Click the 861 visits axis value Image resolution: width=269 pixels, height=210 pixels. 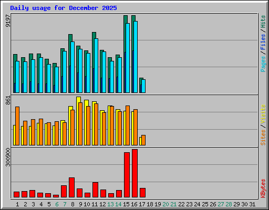8,100
